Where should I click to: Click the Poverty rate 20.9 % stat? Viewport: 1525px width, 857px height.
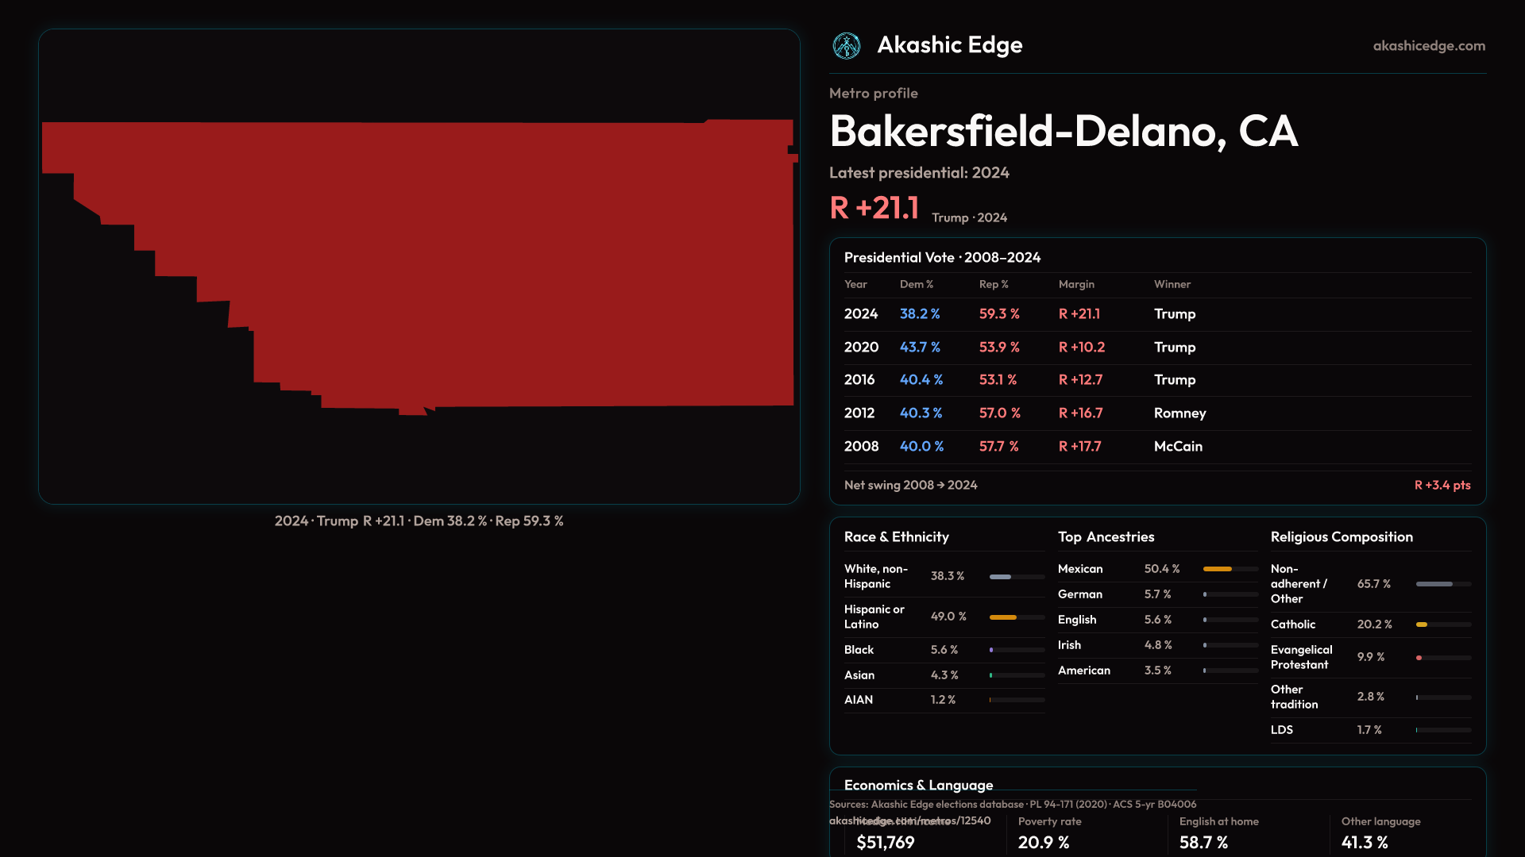[1043, 842]
